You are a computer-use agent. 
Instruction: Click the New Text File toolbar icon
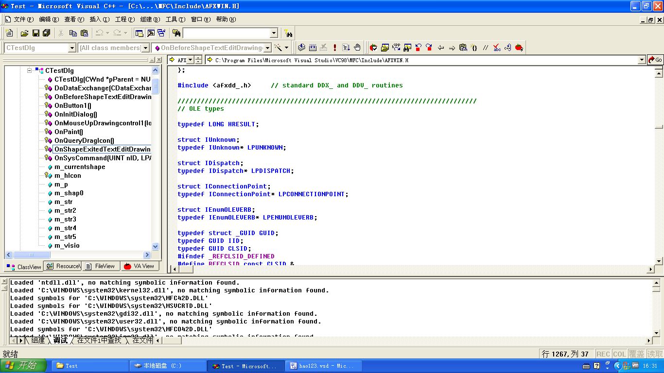click(9, 33)
